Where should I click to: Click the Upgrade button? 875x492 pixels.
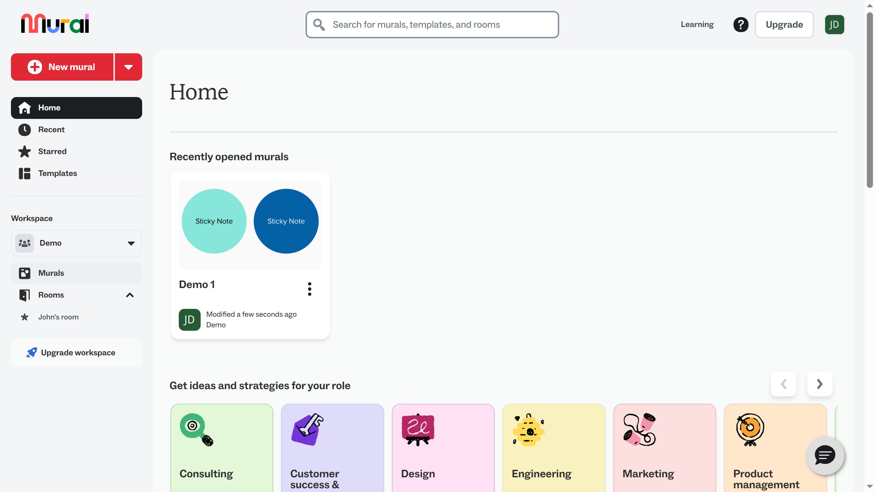tap(784, 25)
